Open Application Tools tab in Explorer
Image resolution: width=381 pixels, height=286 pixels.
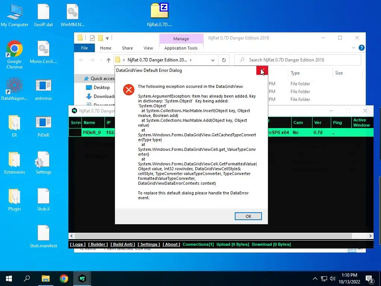[181, 48]
